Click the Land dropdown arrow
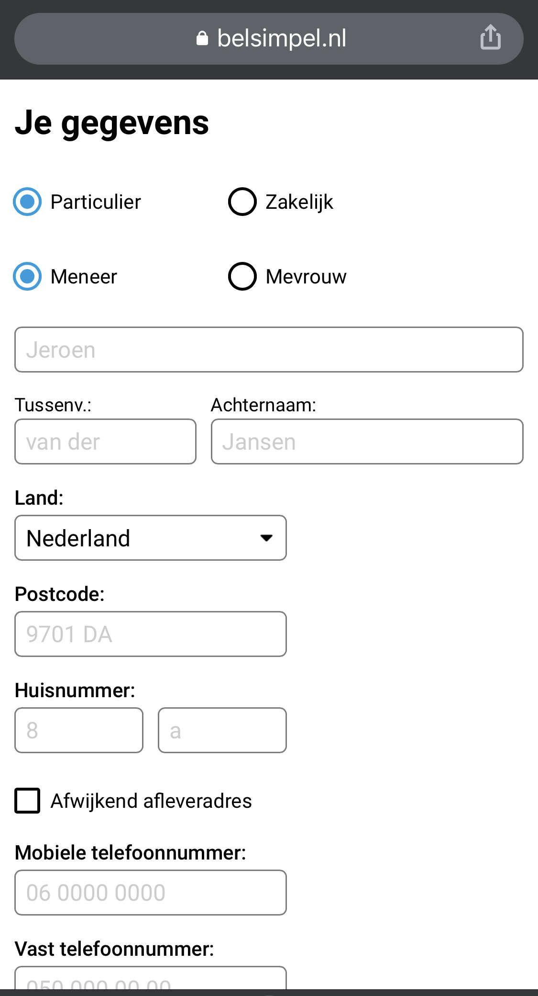538x996 pixels. (x=266, y=538)
